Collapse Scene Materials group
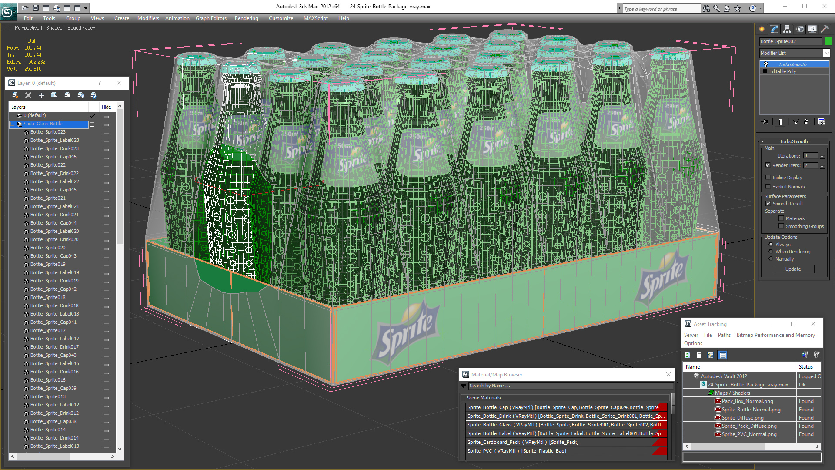The height and width of the screenshot is (470, 835). (464, 398)
